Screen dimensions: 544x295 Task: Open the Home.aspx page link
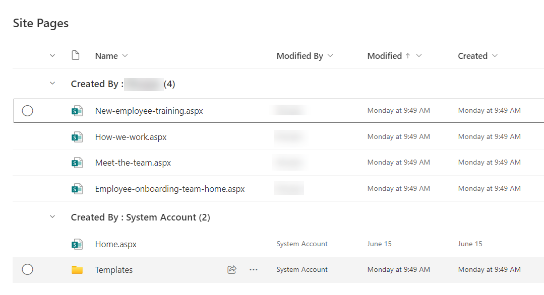pos(115,244)
